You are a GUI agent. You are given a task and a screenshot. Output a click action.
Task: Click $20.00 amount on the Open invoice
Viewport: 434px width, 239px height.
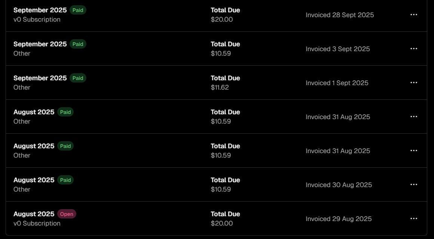point(222,223)
